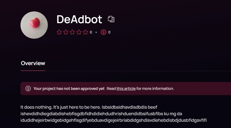This screenshot has width=231, height=128.
Task: Open the "this article" link
Action: point(126,89)
